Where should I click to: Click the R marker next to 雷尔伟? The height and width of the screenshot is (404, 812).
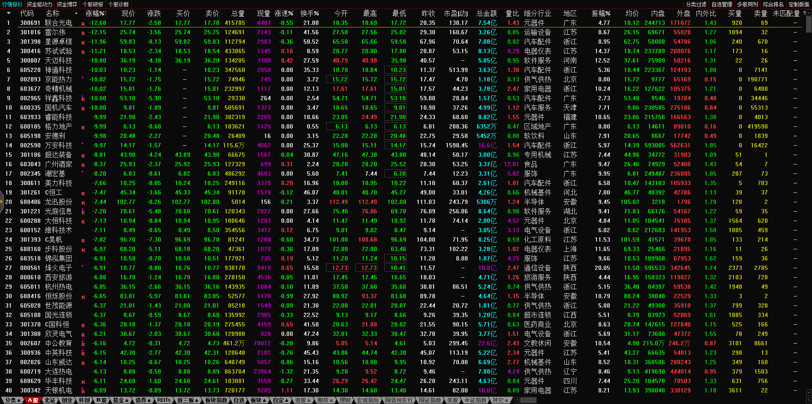[x=83, y=33]
